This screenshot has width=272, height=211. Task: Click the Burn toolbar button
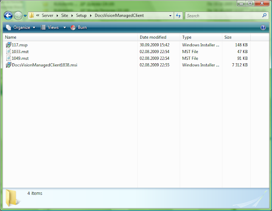point(79,27)
